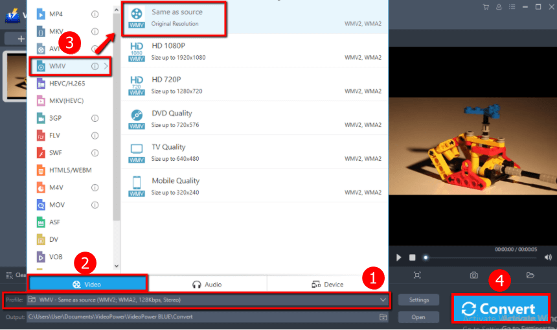This screenshot has height=330, width=557.
Task: Select the HTML5/WEBM format
Action: click(69, 171)
